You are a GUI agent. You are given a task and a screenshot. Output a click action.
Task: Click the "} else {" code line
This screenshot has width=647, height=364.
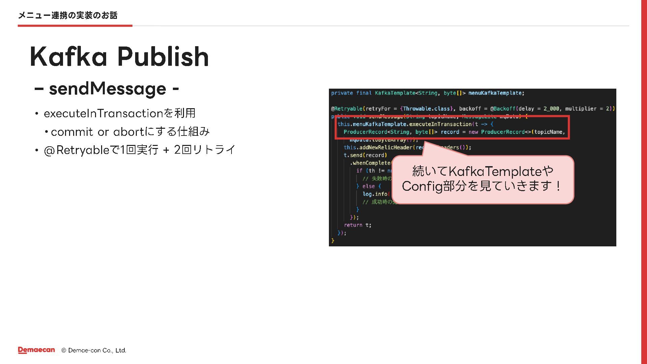[369, 186]
